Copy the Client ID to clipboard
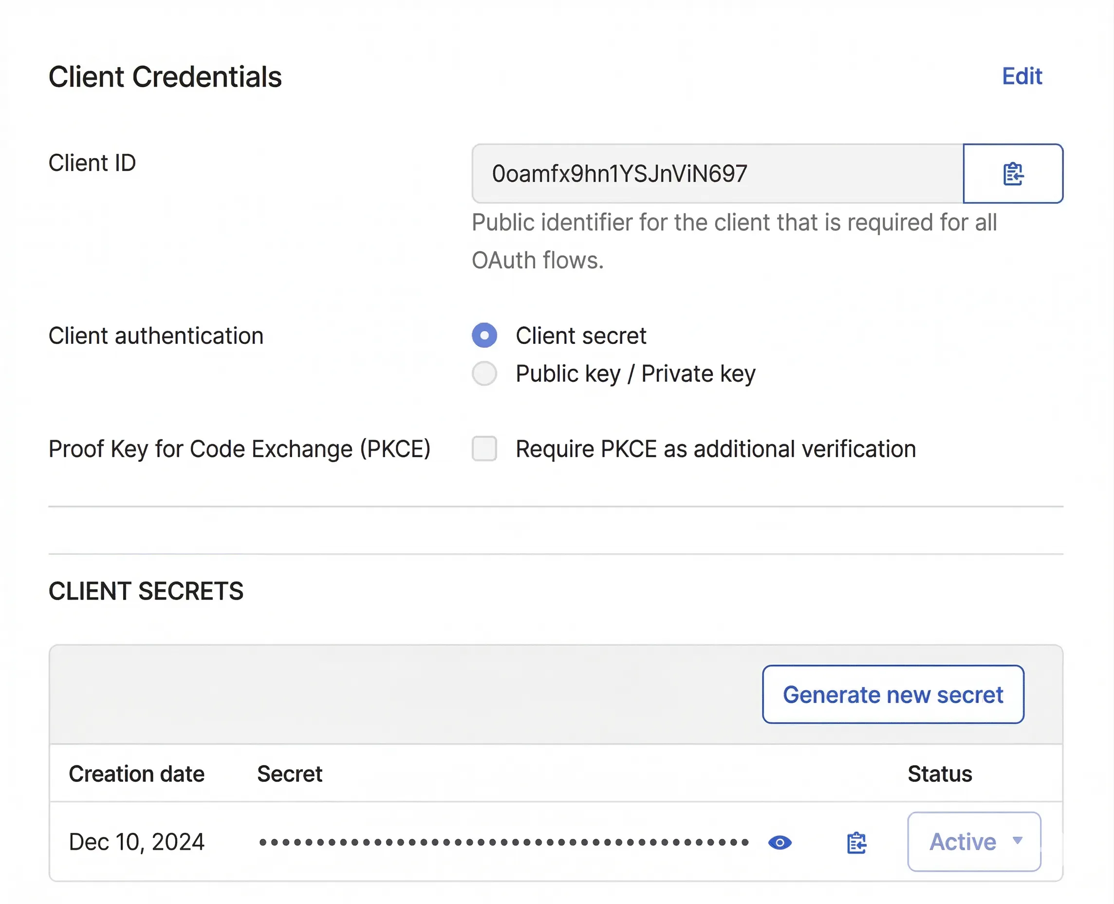The width and height of the screenshot is (1114, 904). (x=1013, y=173)
